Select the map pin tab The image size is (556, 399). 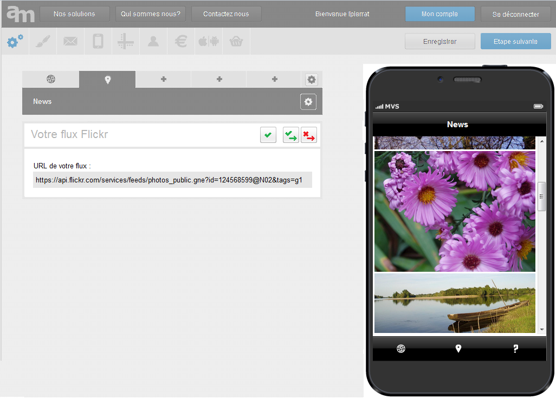[107, 80]
